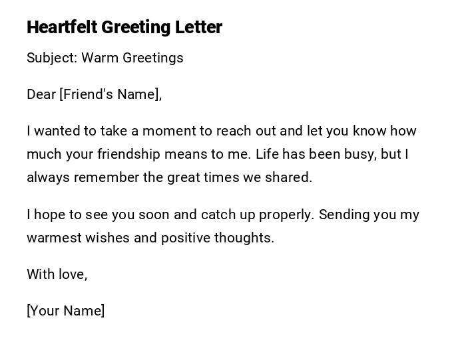Click the word "hope" in the second paragraph

pos(49,215)
